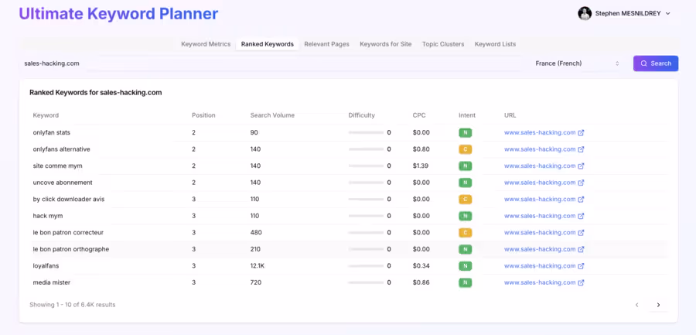Click 'Showing 1 - 10 of 6.4K results' text
Screen dimensions: 696x335
click(x=73, y=305)
